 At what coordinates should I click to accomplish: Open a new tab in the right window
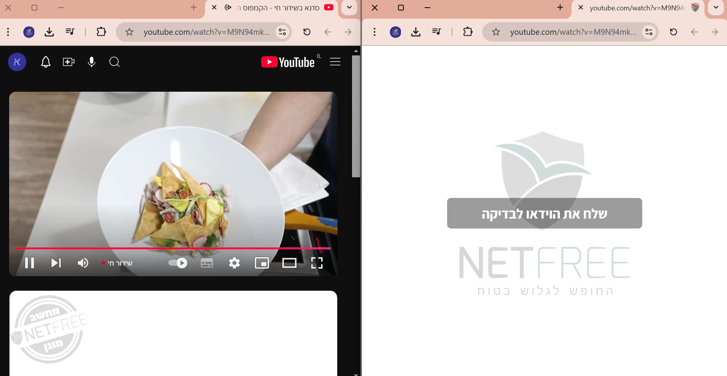coord(560,8)
